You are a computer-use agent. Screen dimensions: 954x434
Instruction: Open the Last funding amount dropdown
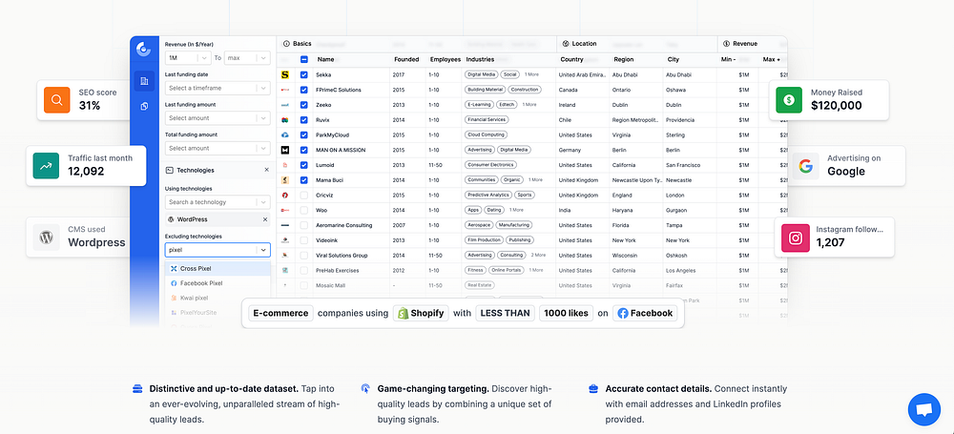[x=218, y=118]
